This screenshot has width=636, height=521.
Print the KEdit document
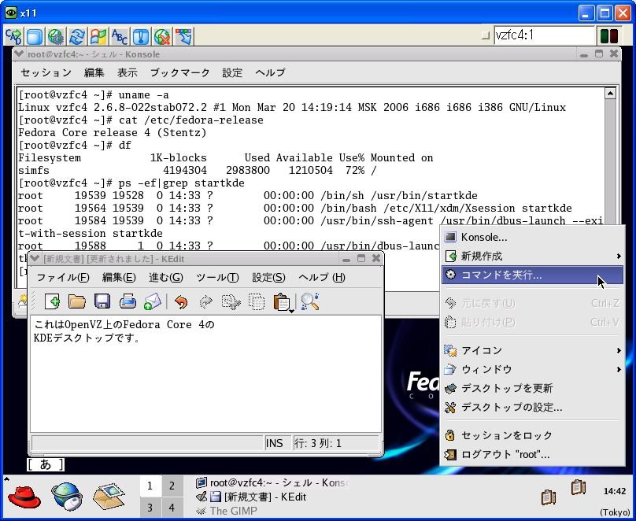[x=128, y=301]
